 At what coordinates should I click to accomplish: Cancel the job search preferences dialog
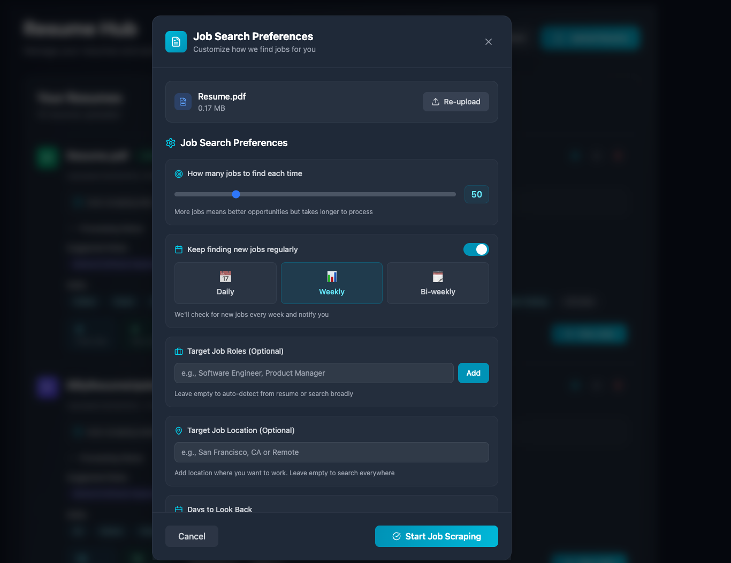click(191, 536)
